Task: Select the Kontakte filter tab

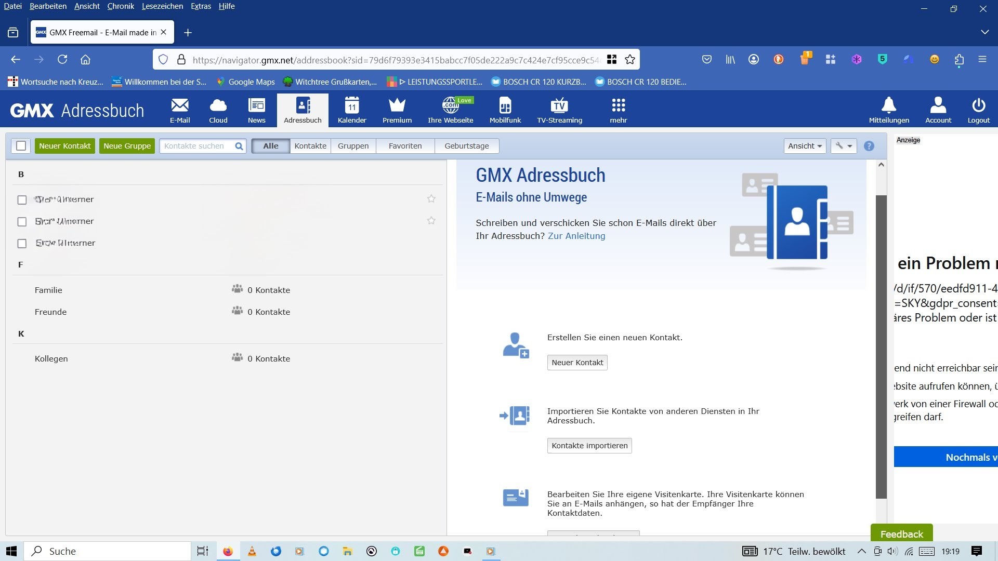Action: pyautogui.click(x=310, y=146)
